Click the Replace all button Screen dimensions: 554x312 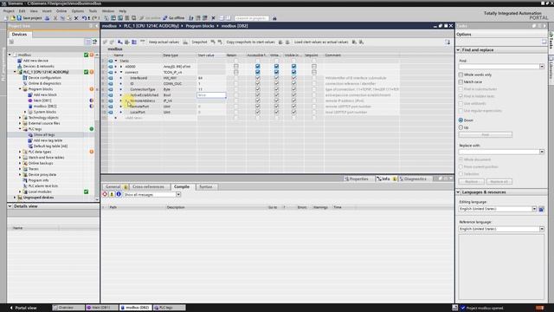pos(499,181)
